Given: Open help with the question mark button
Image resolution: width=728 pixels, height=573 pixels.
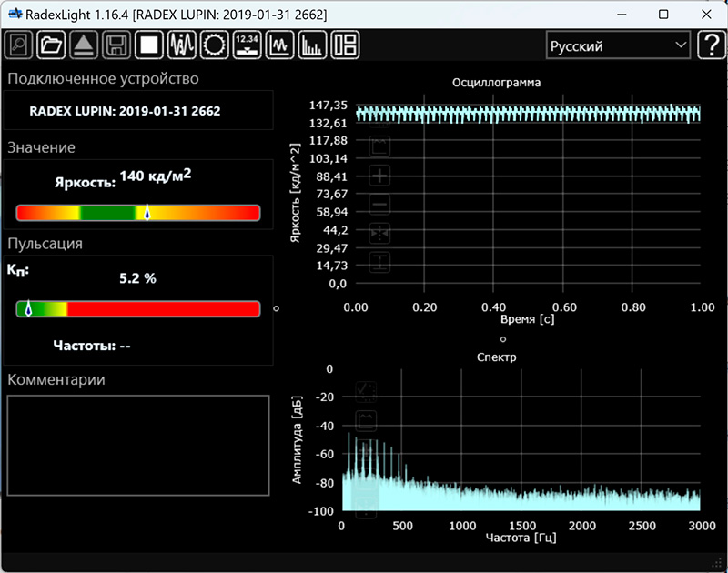Looking at the screenshot, I should (710, 45).
